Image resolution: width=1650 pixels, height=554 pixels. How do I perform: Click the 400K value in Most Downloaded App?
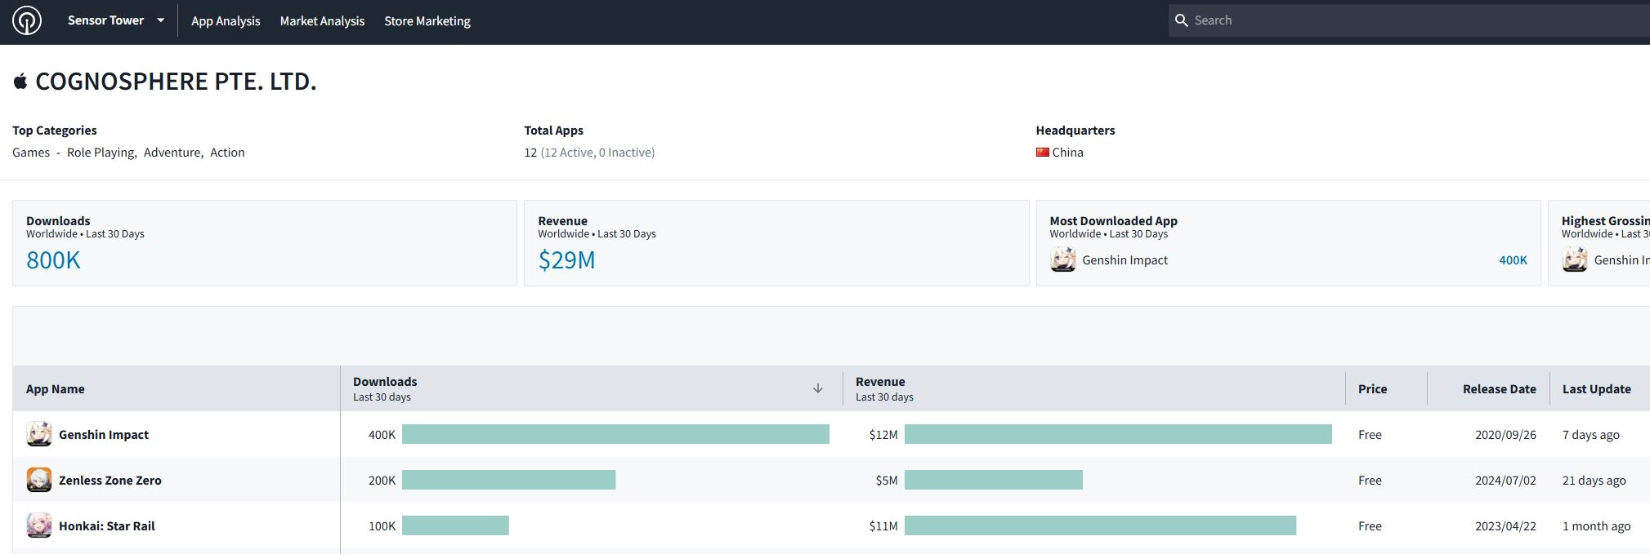1513,260
